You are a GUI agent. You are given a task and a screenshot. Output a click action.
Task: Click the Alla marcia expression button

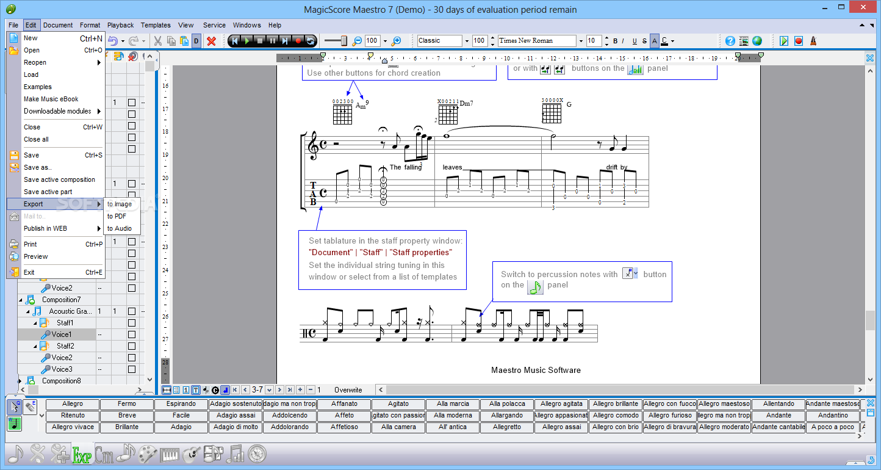[x=453, y=404]
